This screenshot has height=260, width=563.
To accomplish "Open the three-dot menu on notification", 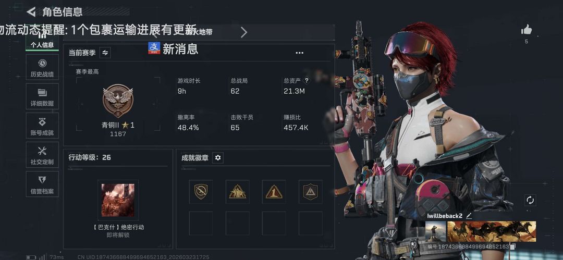I will (299, 53).
